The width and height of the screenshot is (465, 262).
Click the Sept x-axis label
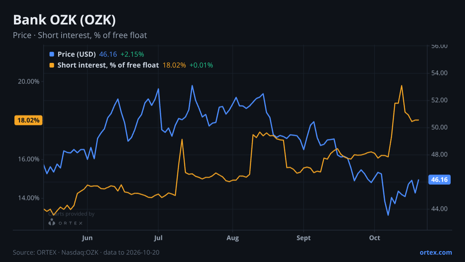coord(304,238)
